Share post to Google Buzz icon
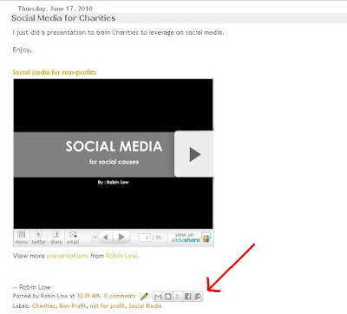347x314 pixels. pos(198,297)
